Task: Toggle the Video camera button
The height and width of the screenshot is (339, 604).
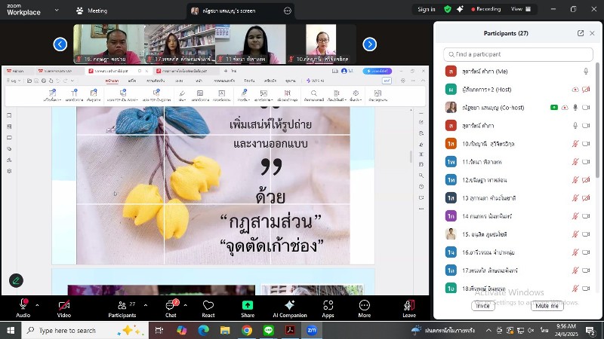Action: pos(64,309)
